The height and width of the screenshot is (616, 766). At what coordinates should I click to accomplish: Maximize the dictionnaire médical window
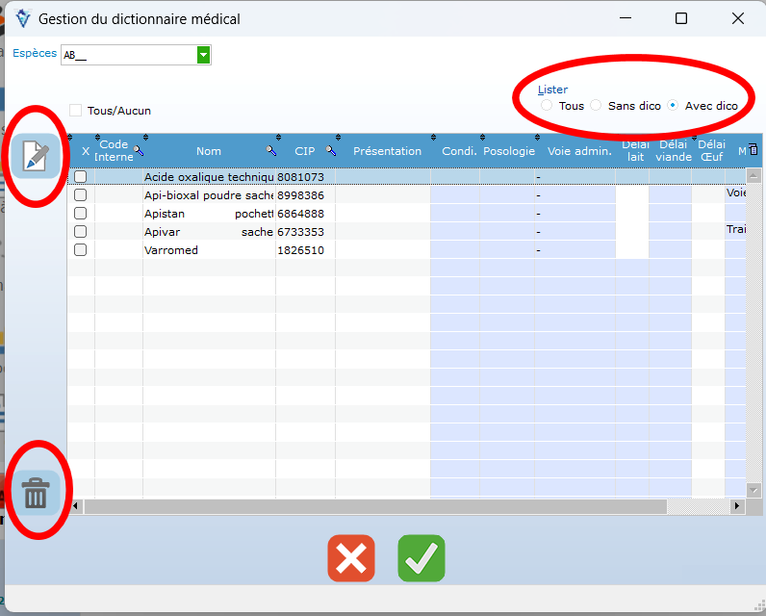point(681,18)
